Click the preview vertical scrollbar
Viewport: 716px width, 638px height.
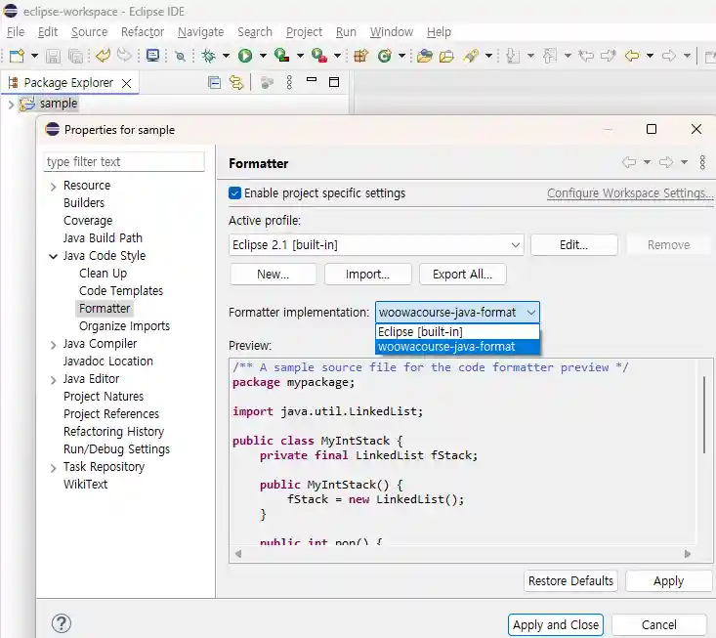tap(703, 414)
